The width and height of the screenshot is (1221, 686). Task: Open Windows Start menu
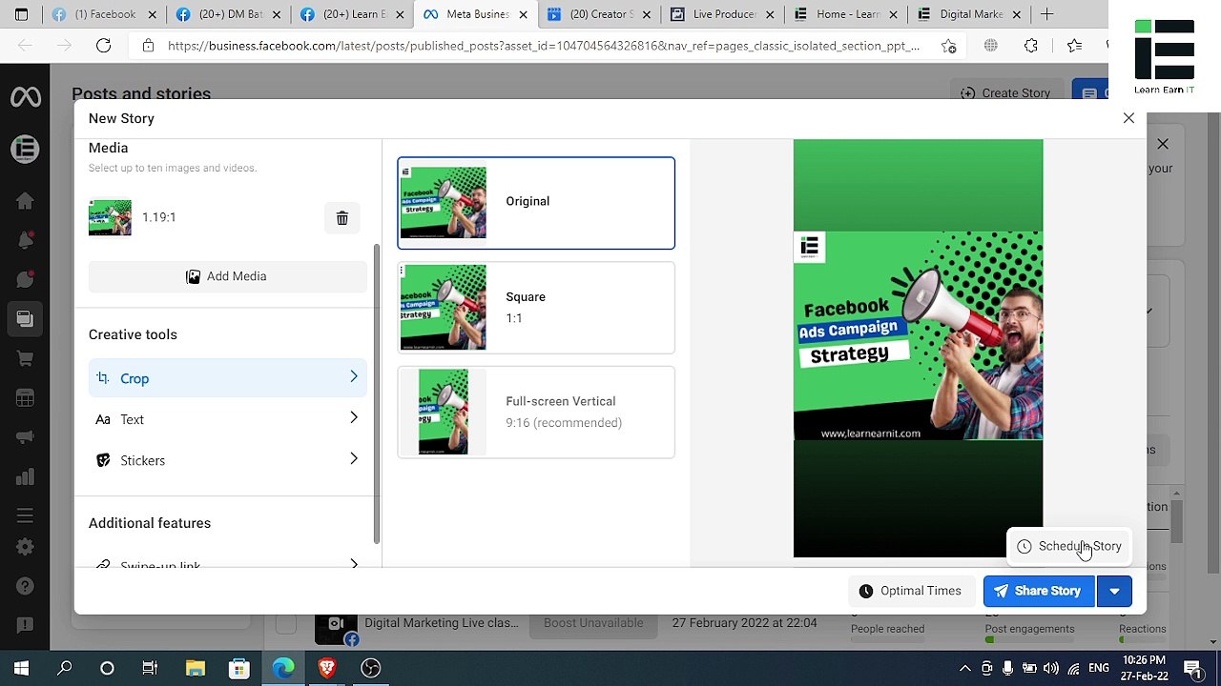pos(21,668)
